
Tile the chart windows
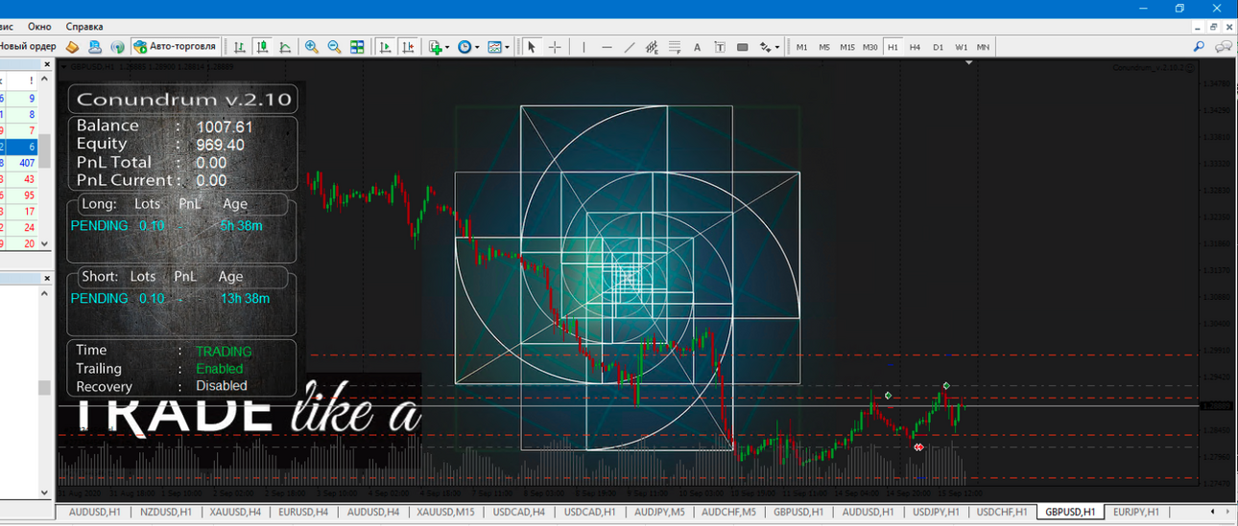pos(357,46)
